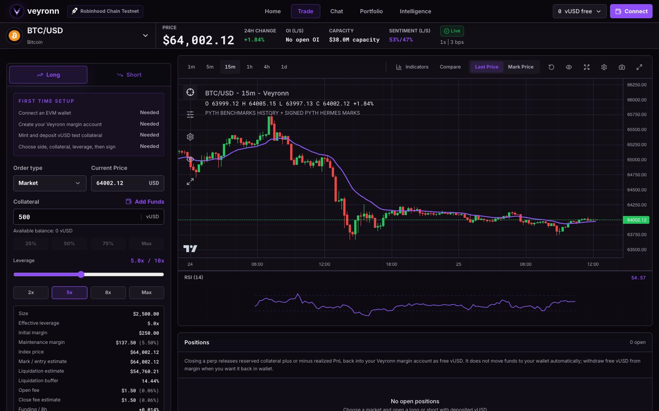
Task: Select 2x leverage preset
Action: 31,293
